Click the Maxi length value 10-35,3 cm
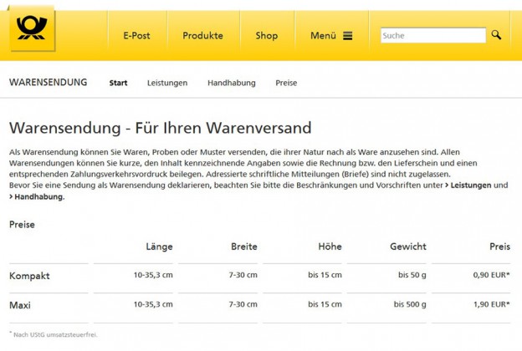The height and width of the screenshot is (351, 522). point(153,304)
